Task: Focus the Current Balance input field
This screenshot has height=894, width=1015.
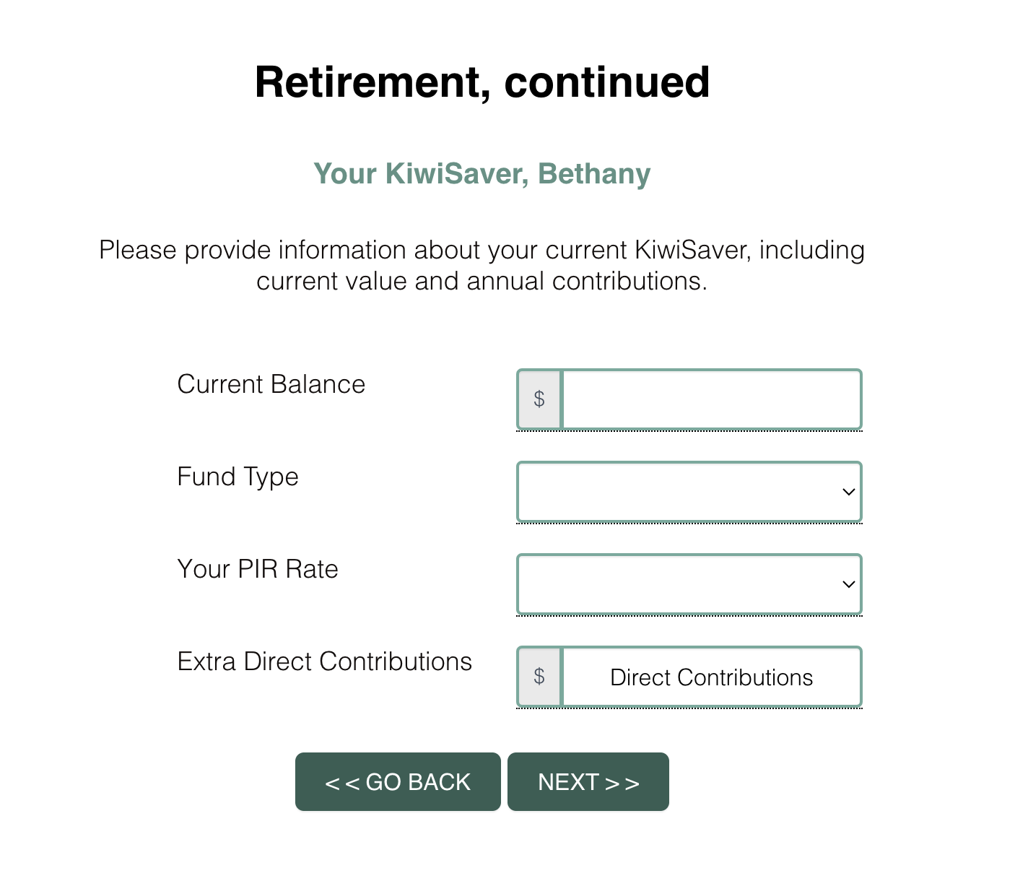Action: (711, 399)
